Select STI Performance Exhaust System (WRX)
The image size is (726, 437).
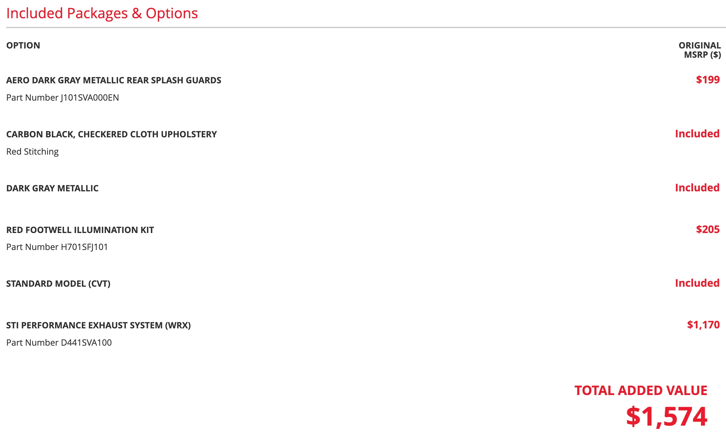point(99,325)
